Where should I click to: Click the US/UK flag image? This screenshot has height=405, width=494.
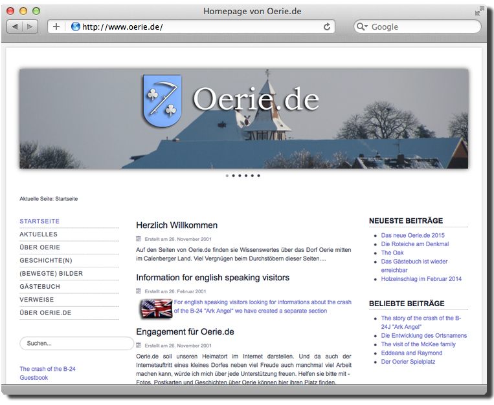[156, 309]
